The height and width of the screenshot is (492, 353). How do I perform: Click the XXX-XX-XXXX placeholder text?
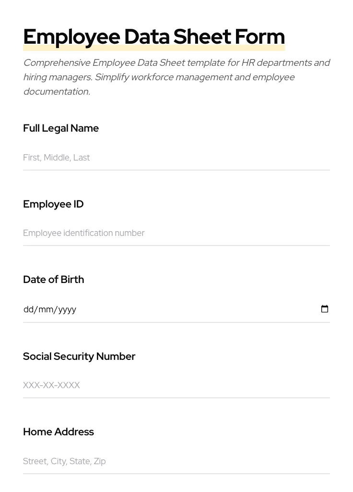pos(51,385)
